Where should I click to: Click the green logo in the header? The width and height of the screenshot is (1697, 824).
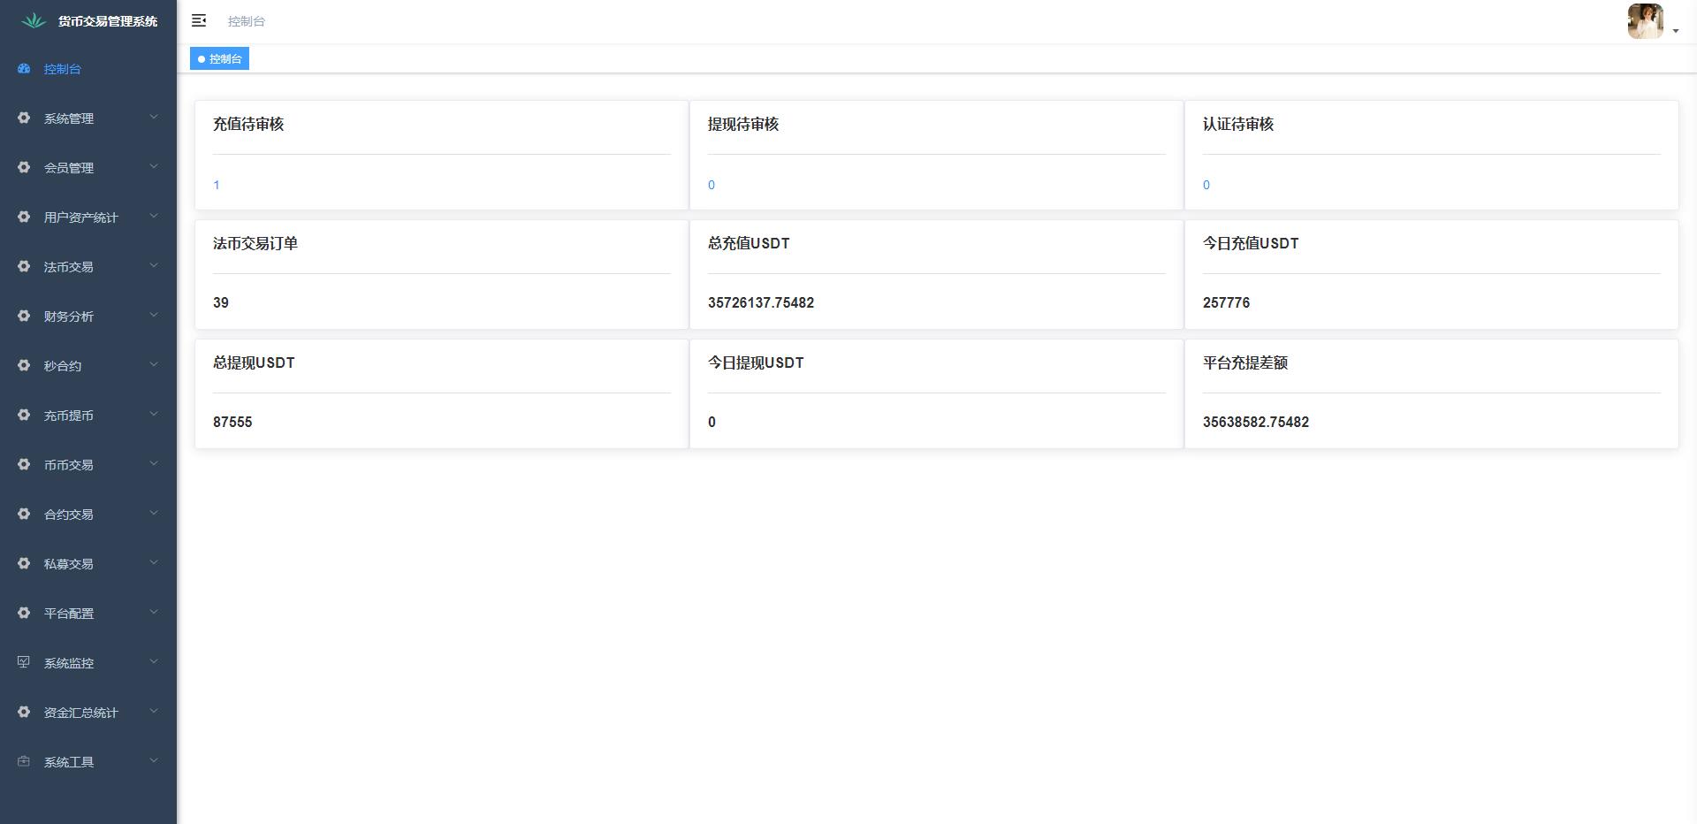(34, 20)
